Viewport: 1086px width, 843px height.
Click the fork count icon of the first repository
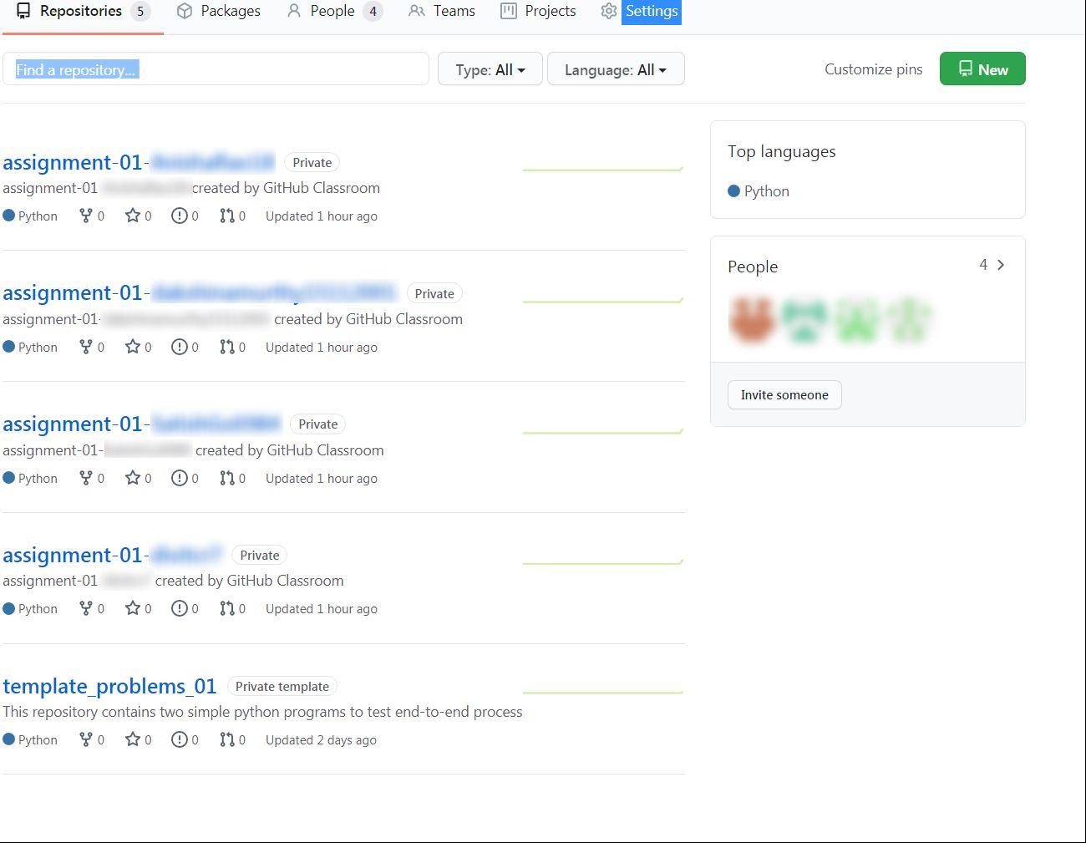85,216
